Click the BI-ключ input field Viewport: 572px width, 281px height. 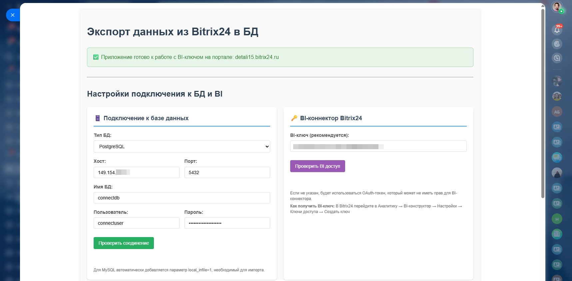coord(378,146)
